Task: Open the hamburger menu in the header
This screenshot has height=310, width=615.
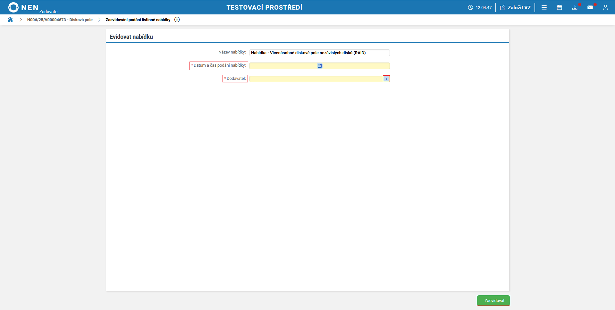Action: (544, 7)
